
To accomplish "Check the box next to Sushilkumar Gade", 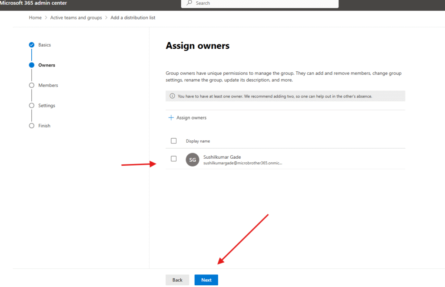I will 174,159.
